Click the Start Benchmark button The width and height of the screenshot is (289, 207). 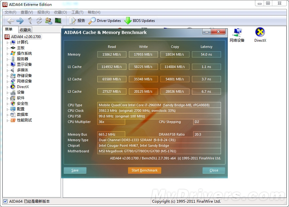145,170
